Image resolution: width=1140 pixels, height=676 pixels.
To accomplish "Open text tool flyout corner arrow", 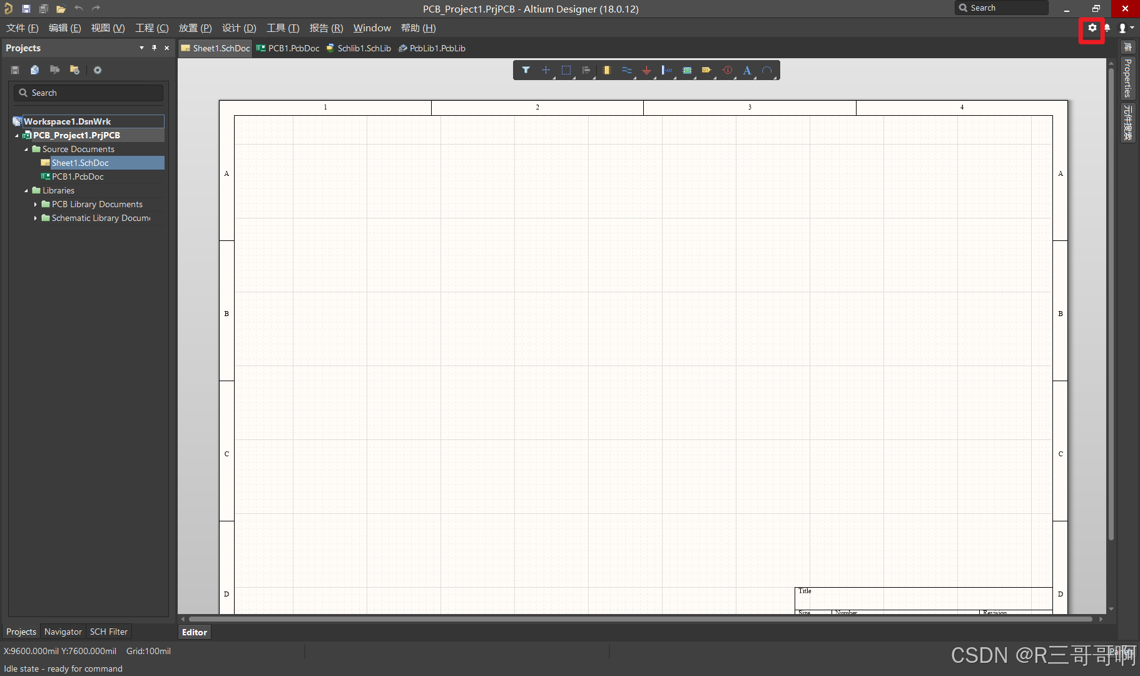I will (755, 77).
